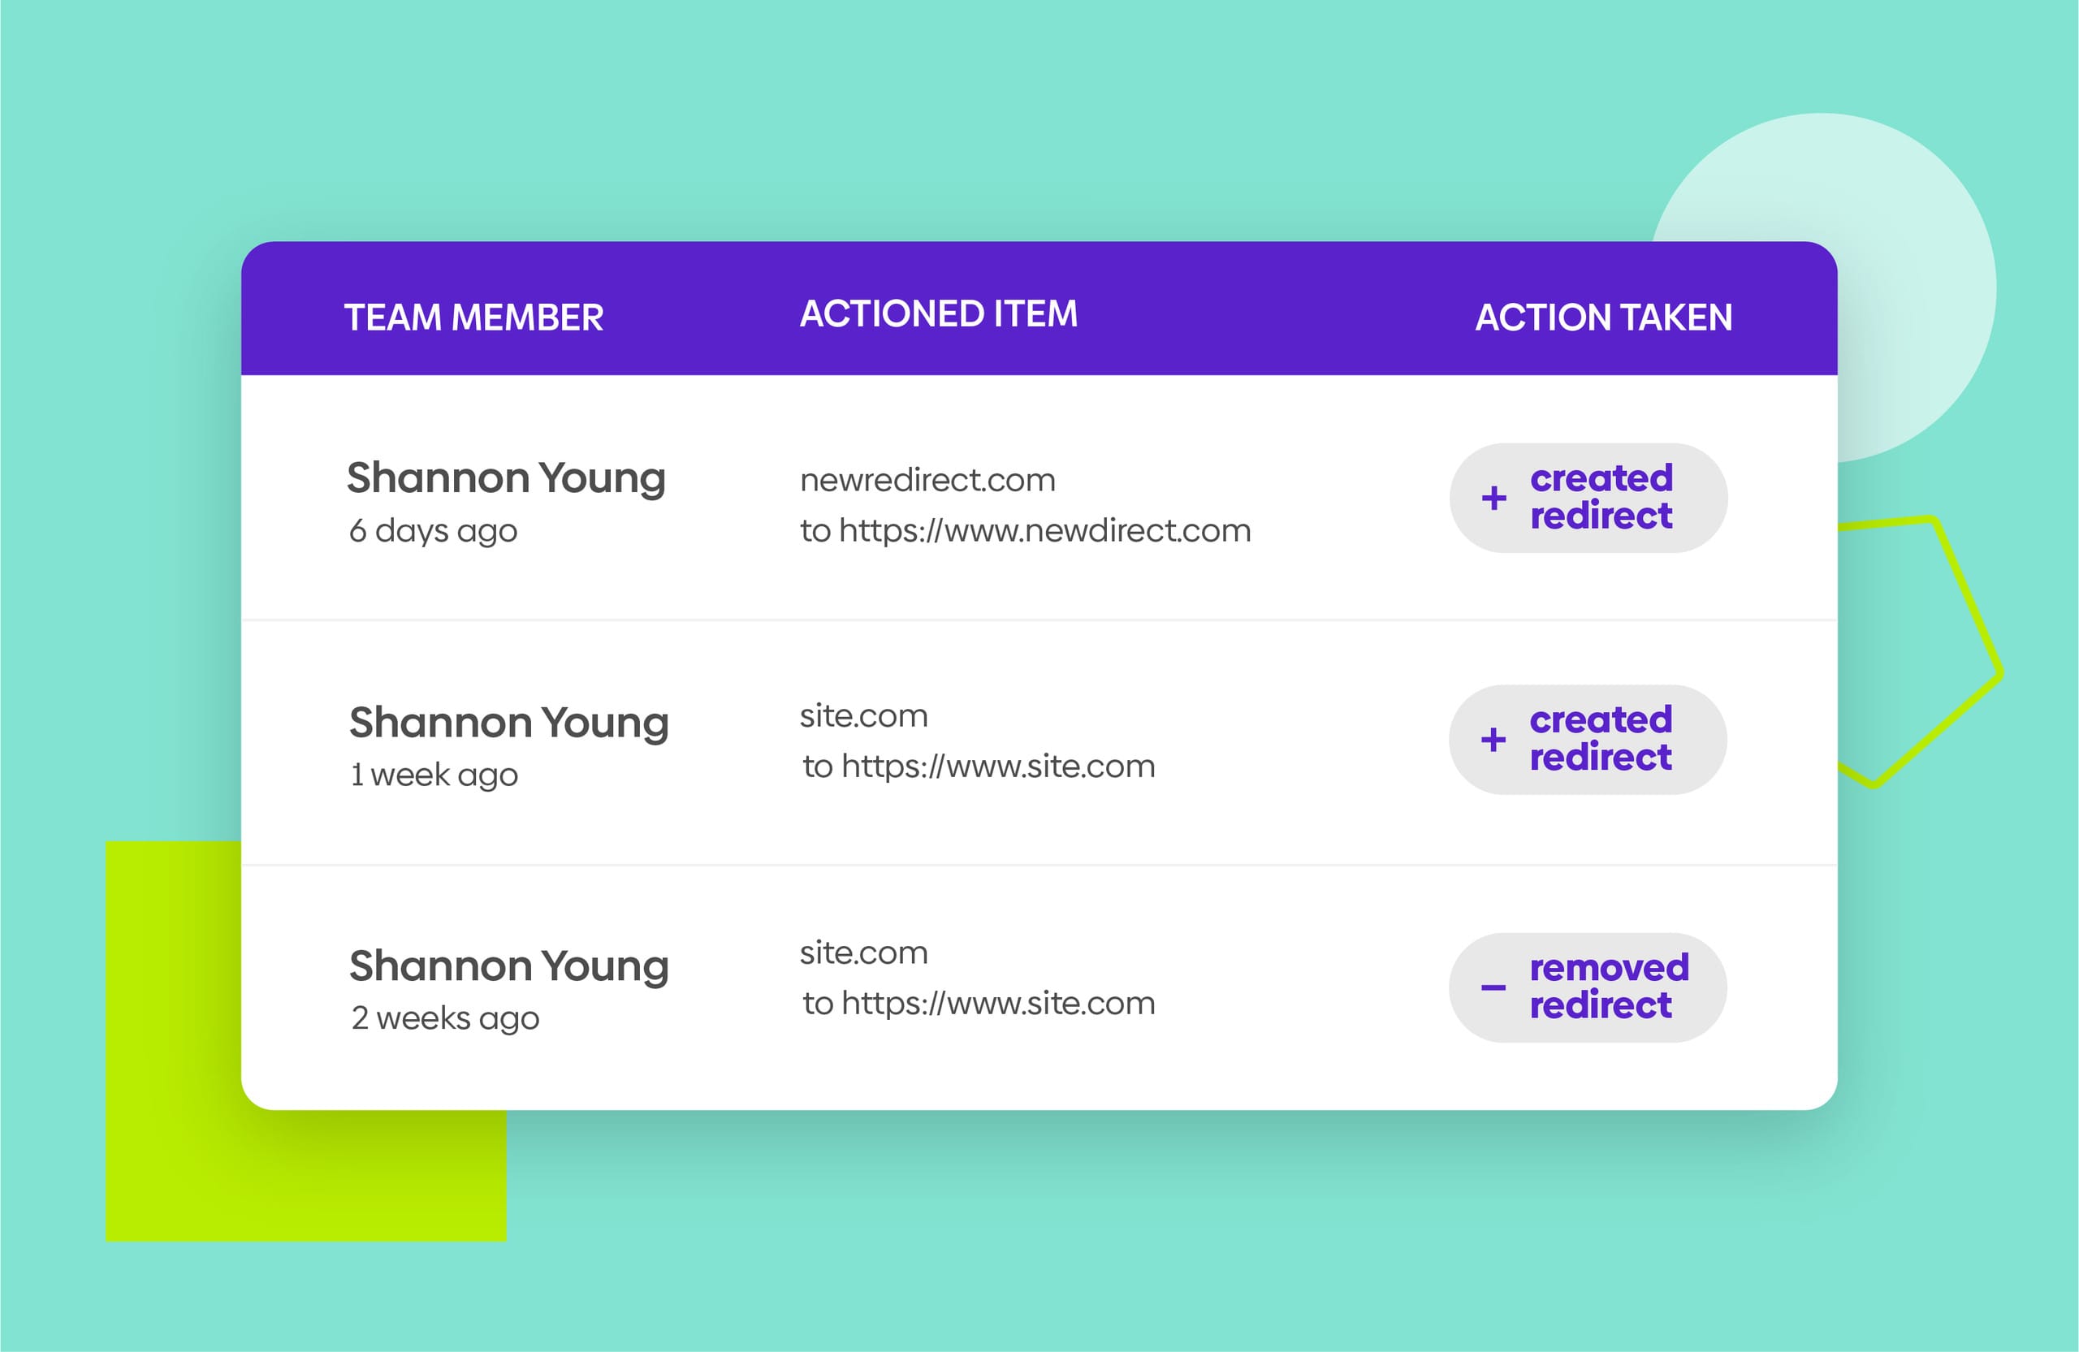Click the "6 days ago" timestamp
The height and width of the screenshot is (1352, 2079).
point(434,531)
